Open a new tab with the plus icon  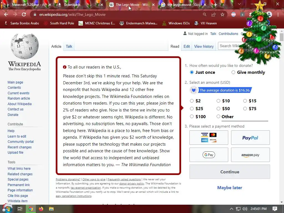pyautogui.click(x=215, y=5)
